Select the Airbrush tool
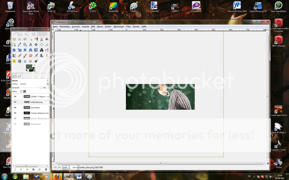289x180 pixels. tap(36, 55)
